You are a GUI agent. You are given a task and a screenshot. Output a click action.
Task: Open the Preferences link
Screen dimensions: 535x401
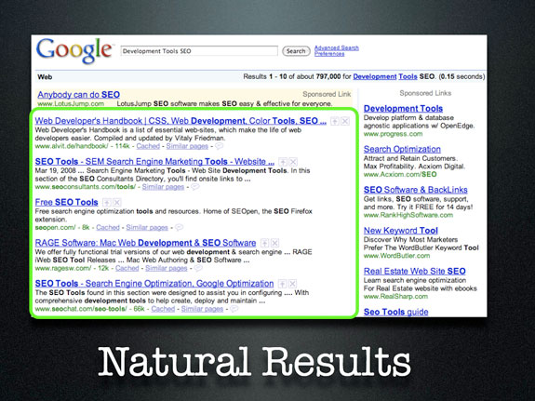point(329,54)
